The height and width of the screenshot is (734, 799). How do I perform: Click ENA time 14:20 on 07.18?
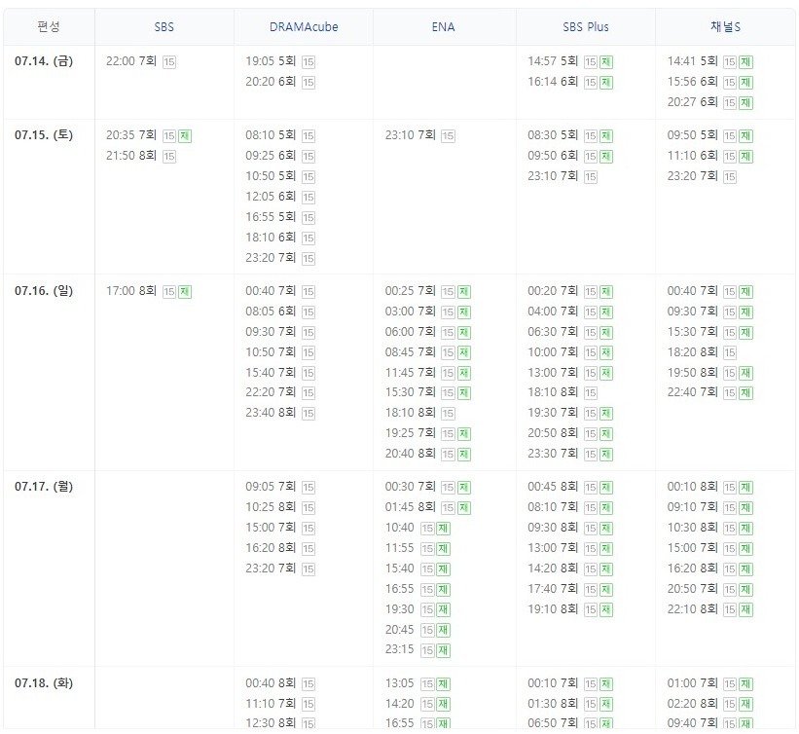tap(399, 704)
